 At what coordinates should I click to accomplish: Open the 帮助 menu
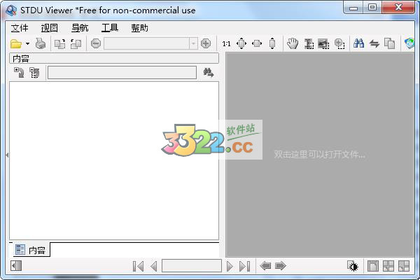[139, 28]
